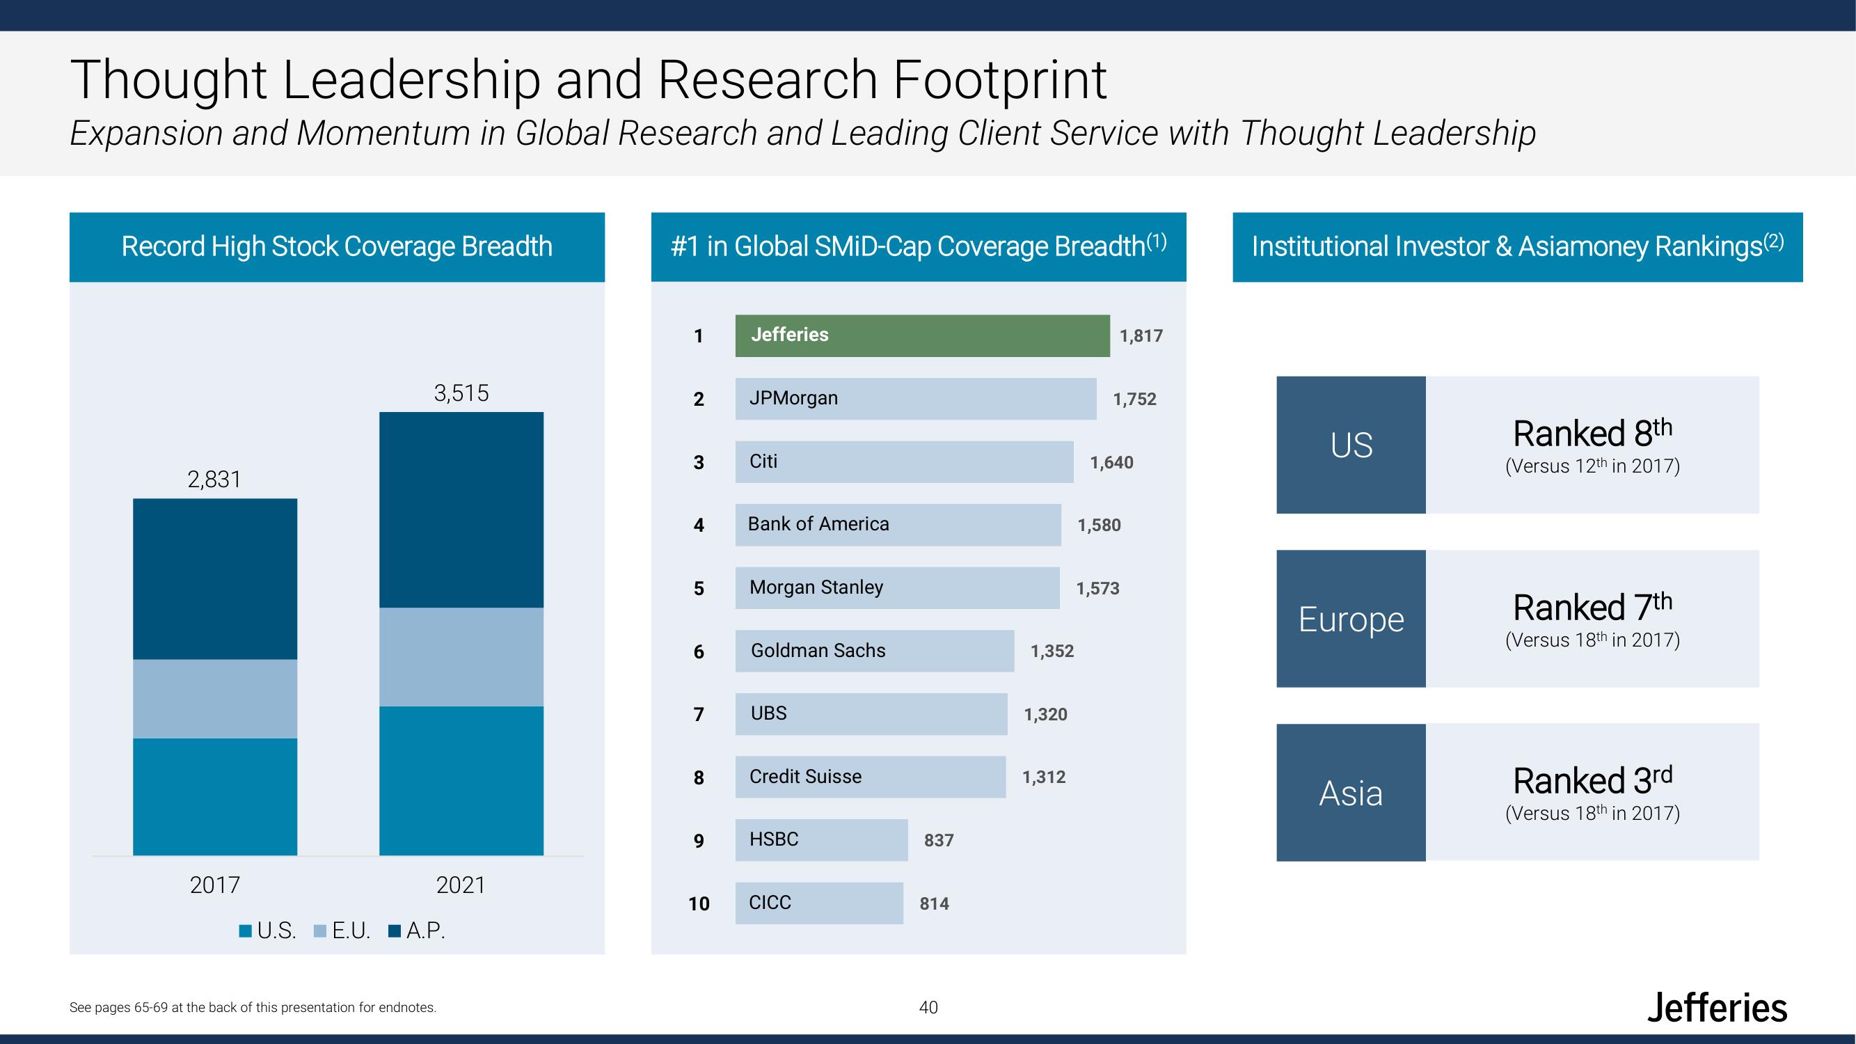Screen dimensions: 1856x1044
Task: Click the 1,352 value next to Goldman Sachs
Action: point(1052,651)
